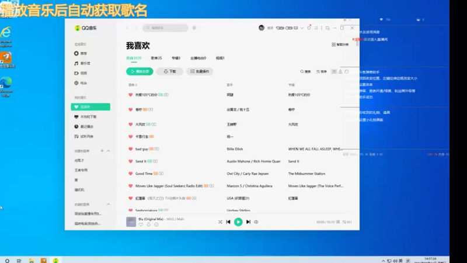Open the user avatar profile
This screenshot has height=263, width=467.
(262, 27)
